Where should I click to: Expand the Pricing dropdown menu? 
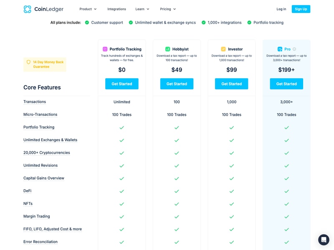[x=168, y=9]
